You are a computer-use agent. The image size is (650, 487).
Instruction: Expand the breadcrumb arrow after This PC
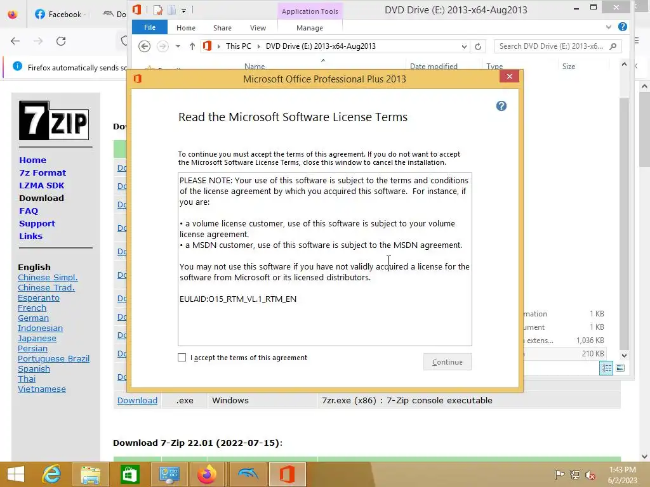click(259, 46)
